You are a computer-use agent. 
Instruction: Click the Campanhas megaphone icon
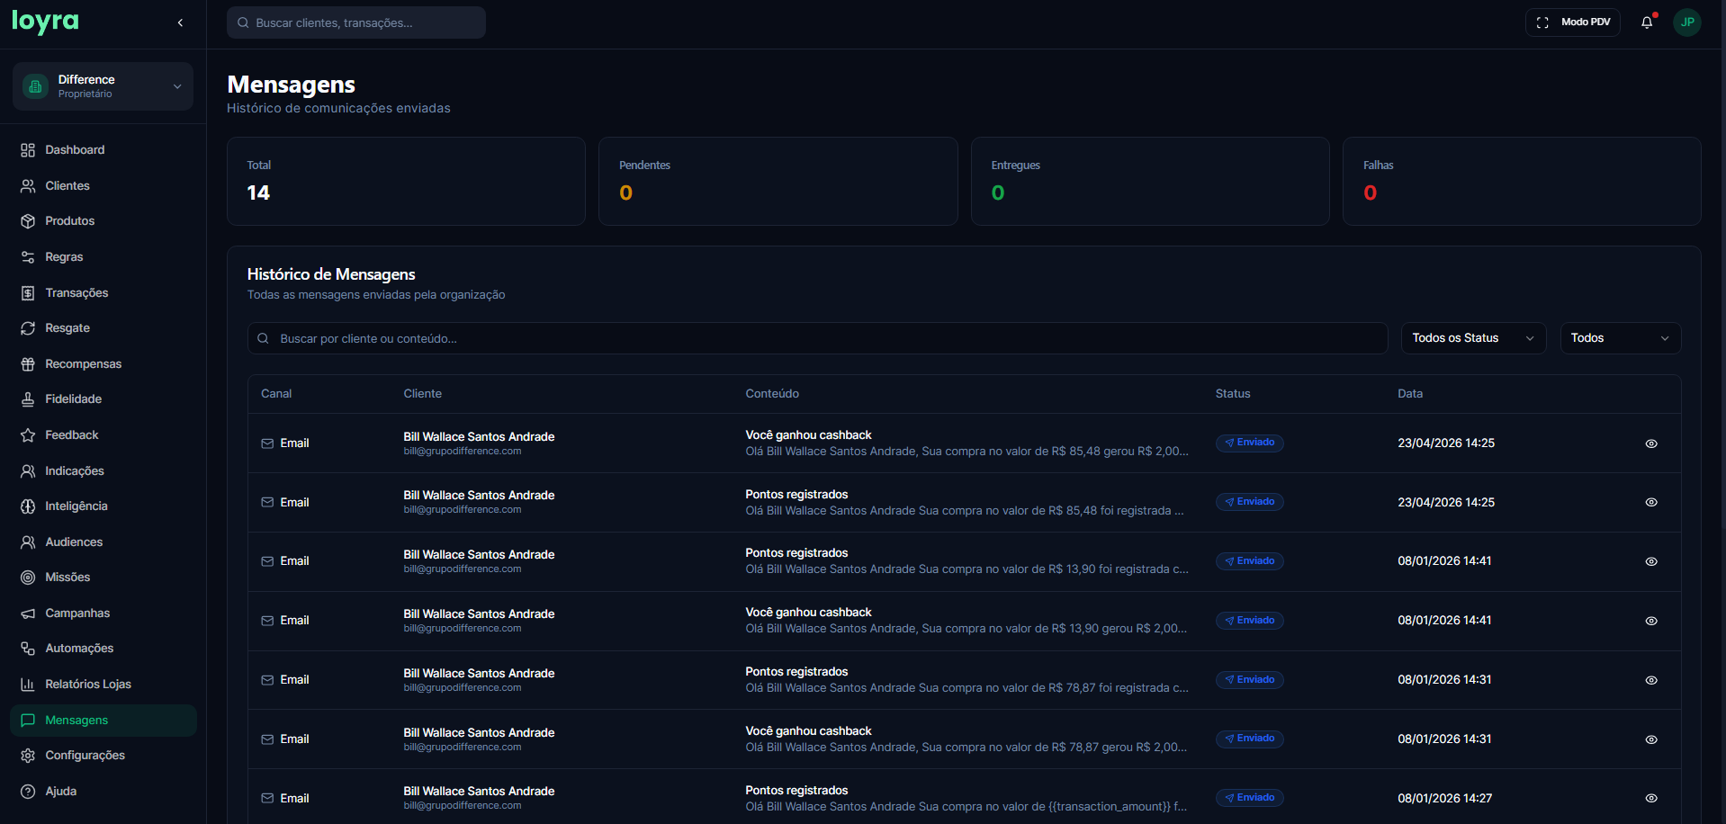28,614
